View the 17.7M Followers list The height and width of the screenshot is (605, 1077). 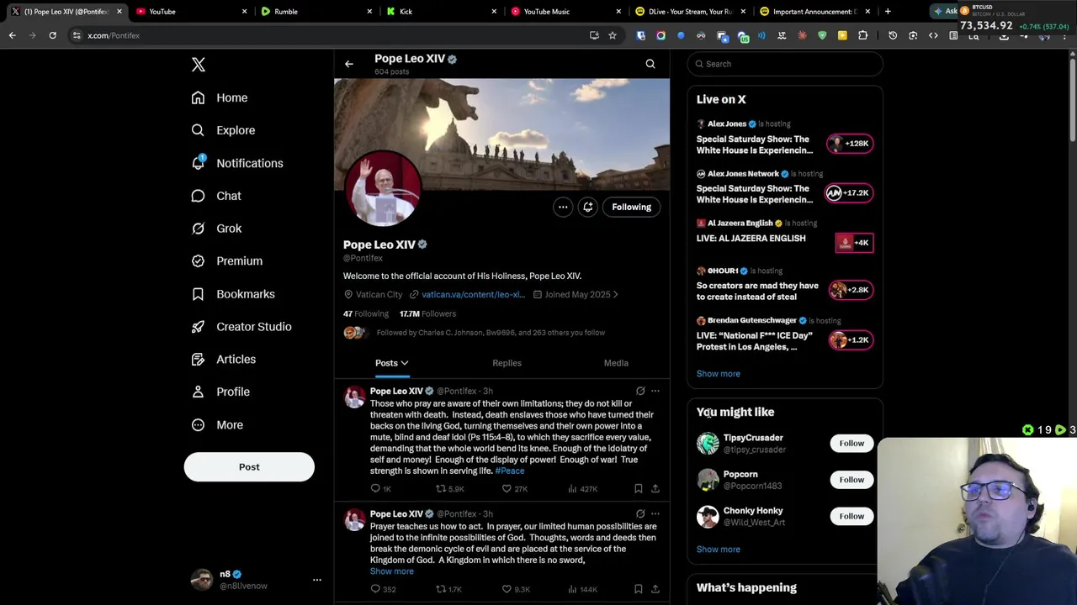pos(427,314)
